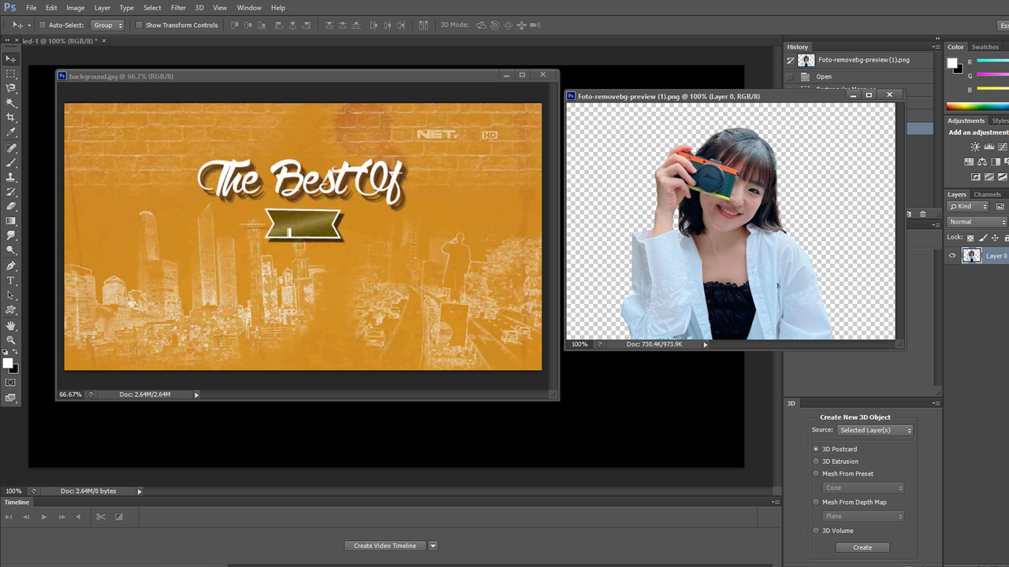
Task: Add Brightness/Contrast adjustment icon
Action: click(x=975, y=146)
